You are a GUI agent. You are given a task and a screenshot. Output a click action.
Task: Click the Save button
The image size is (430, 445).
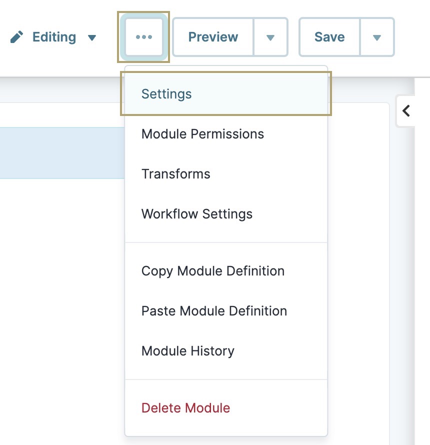click(329, 37)
